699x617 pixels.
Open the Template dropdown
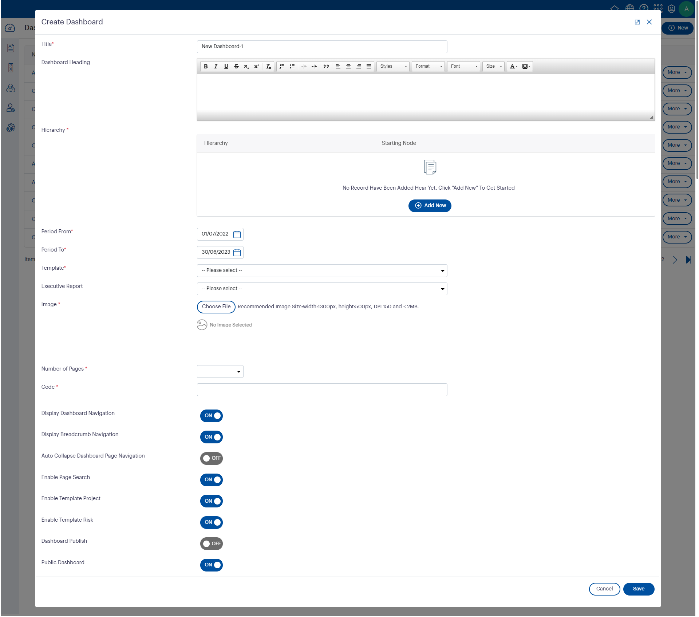click(x=322, y=270)
